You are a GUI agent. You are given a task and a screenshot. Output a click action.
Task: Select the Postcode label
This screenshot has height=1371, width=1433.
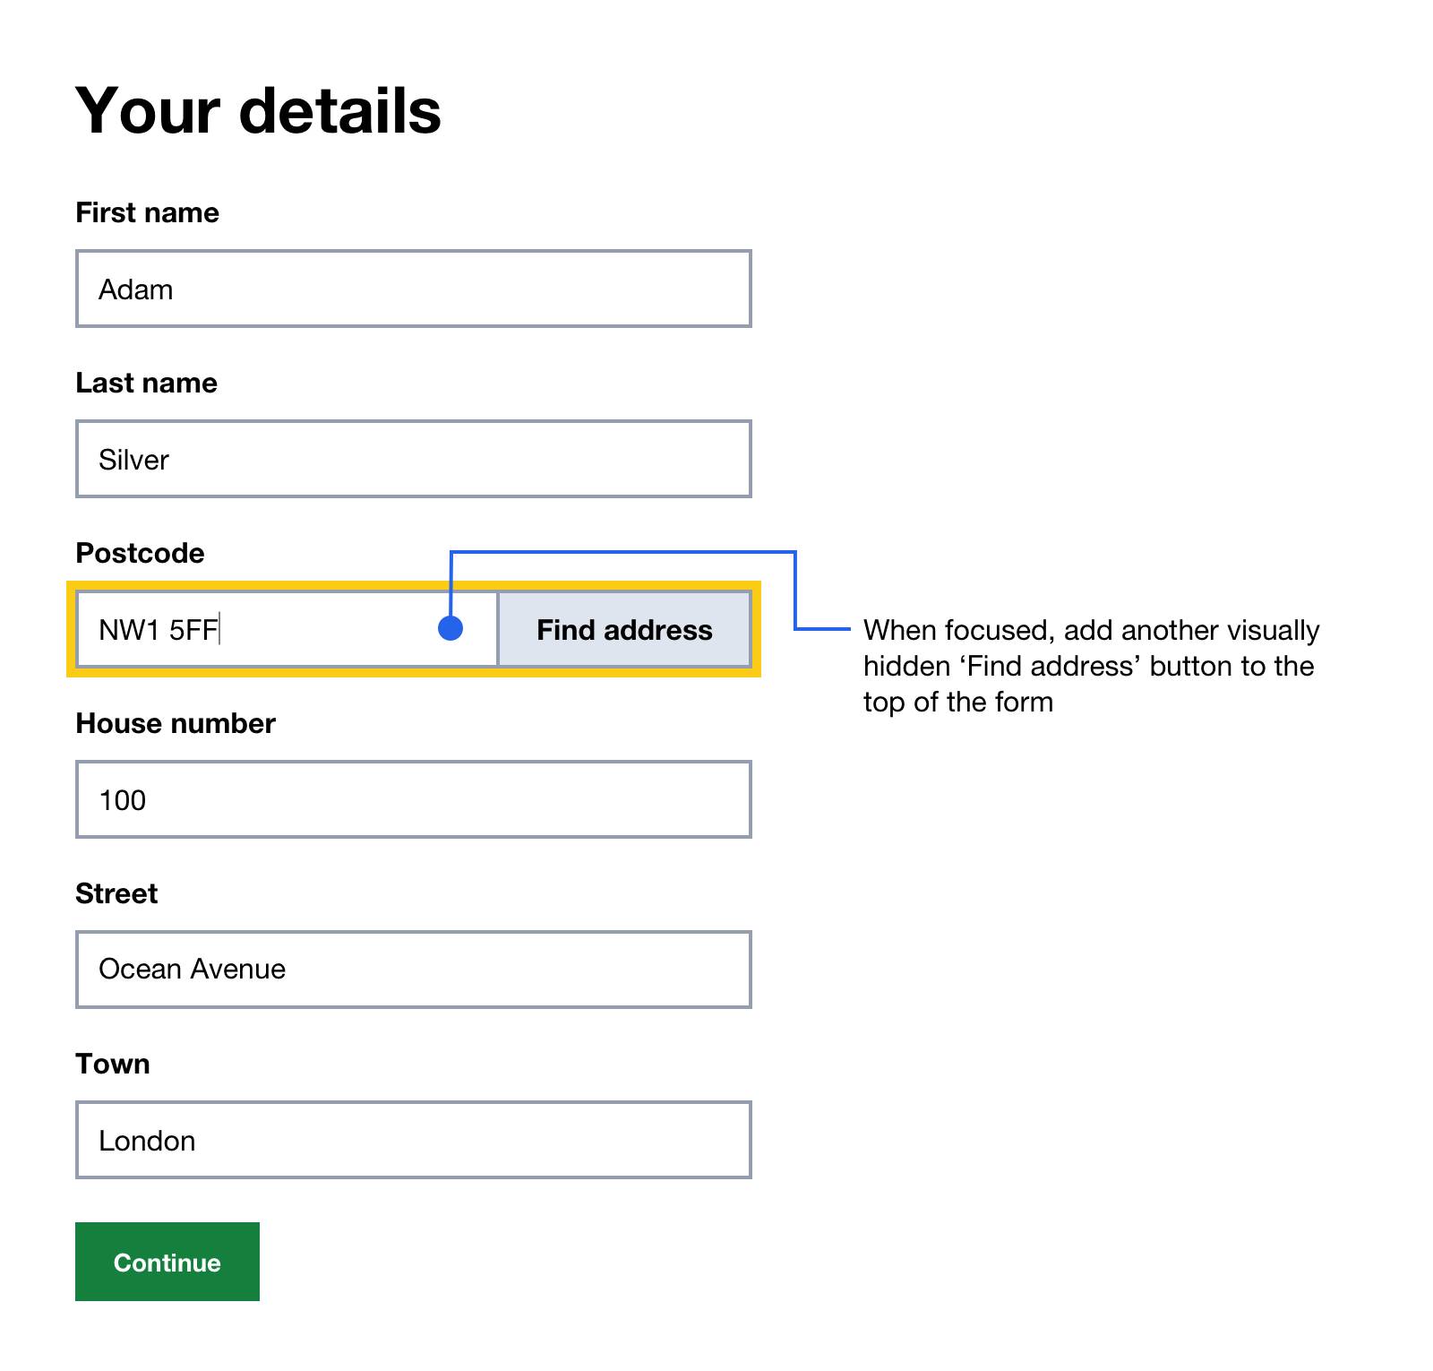(x=140, y=553)
